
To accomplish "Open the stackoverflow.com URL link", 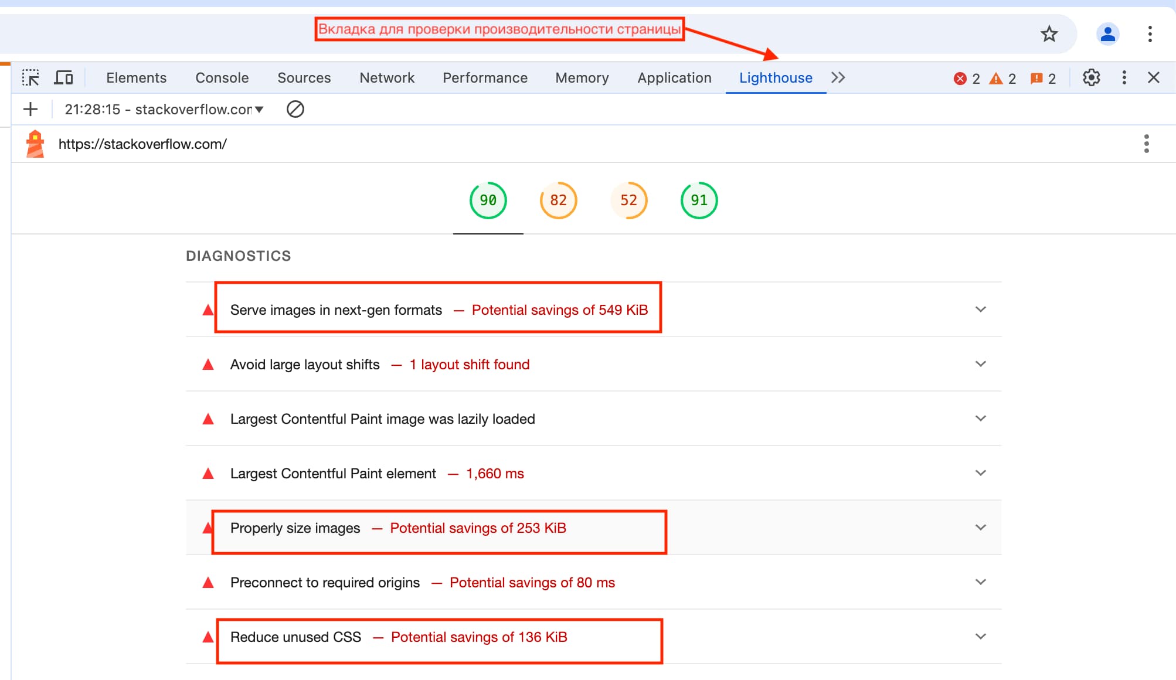I will coord(142,144).
